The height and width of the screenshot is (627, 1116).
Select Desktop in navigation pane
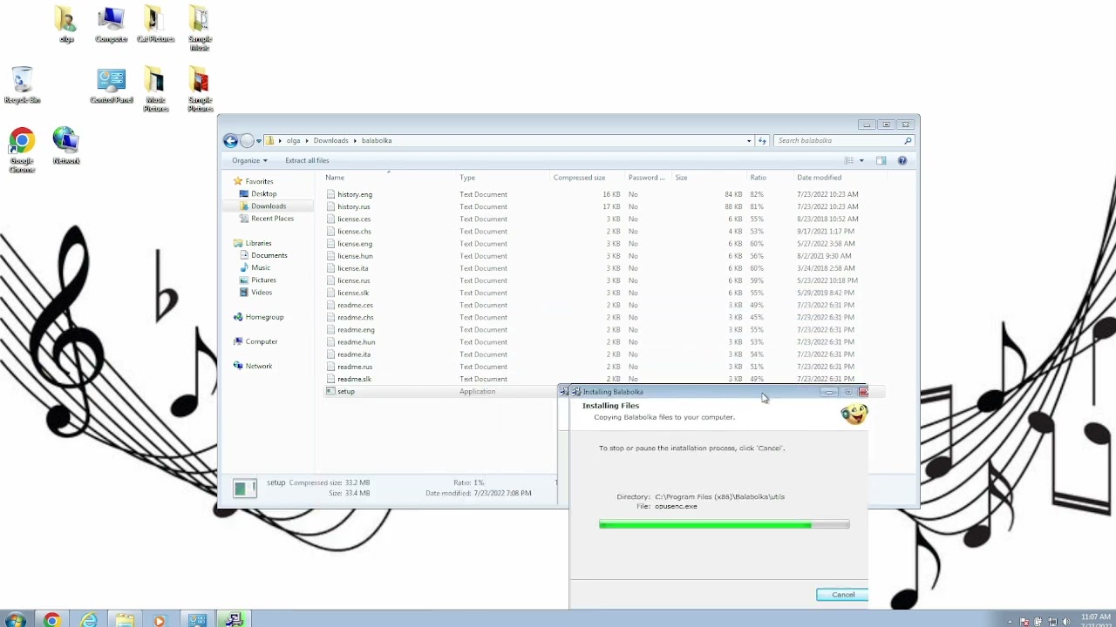tap(263, 194)
